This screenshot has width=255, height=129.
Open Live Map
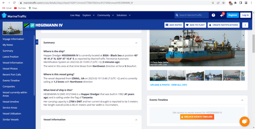point(75,15)
